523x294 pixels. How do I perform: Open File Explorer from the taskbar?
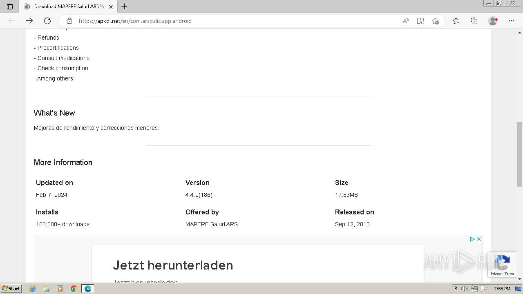tap(46, 289)
